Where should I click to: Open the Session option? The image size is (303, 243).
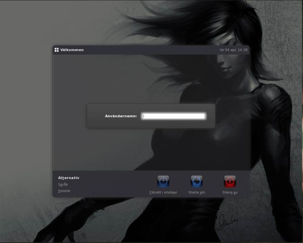tap(64, 191)
